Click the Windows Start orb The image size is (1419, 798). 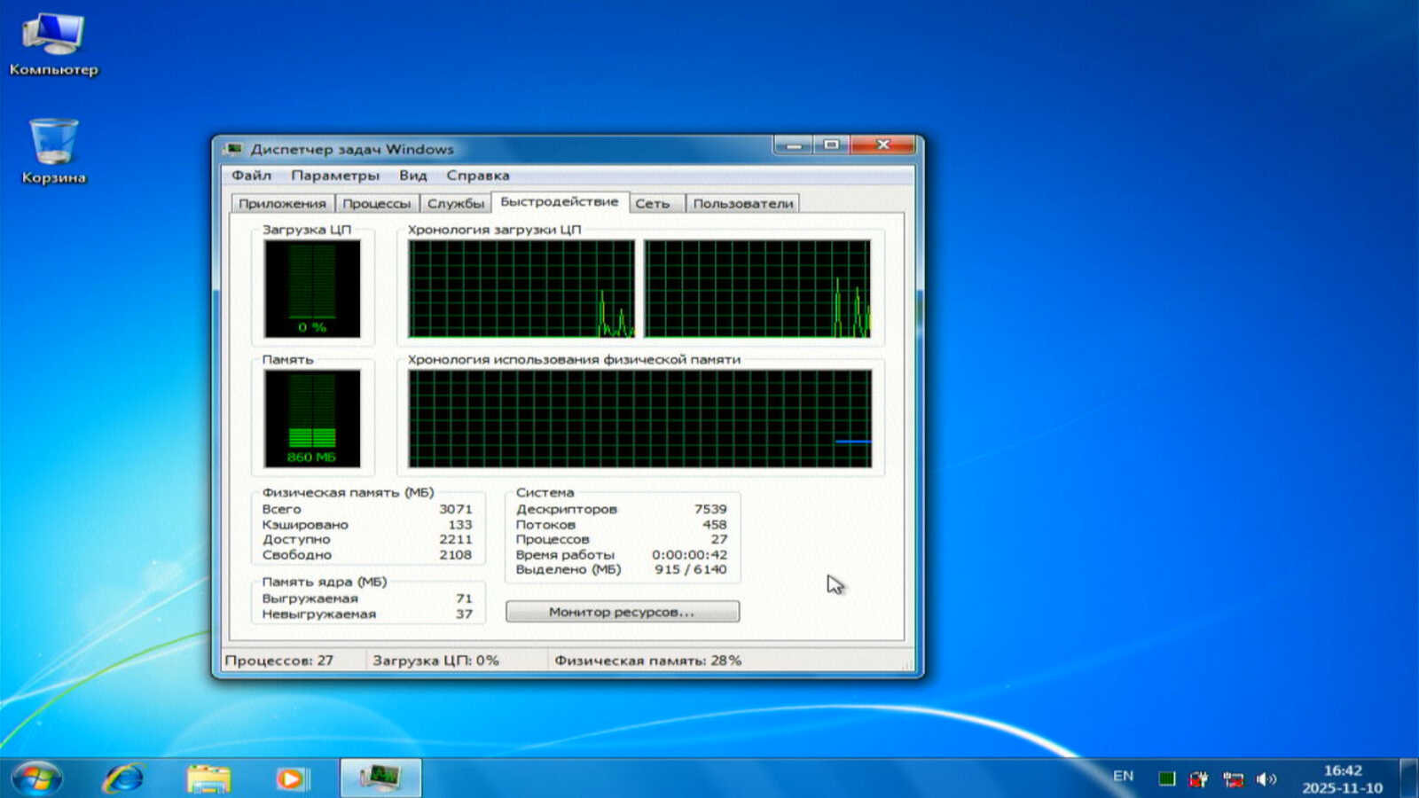(x=36, y=778)
